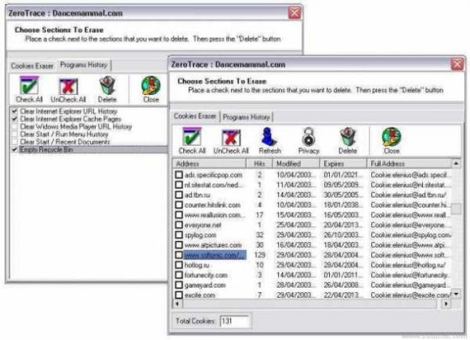470x340 pixels.
Task: Uncheck the Empty Recycle Bin option
Action: click(x=15, y=149)
